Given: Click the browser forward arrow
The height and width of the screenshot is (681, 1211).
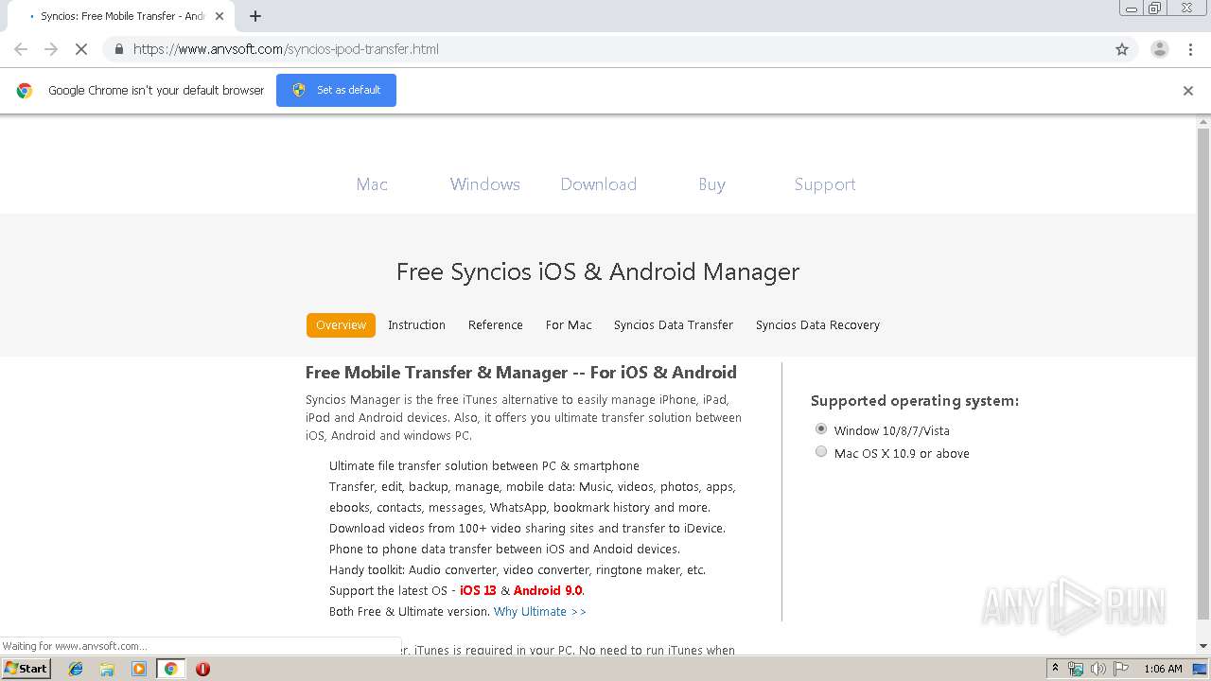Looking at the screenshot, I should pyautogui.click(x=51, y=49).
